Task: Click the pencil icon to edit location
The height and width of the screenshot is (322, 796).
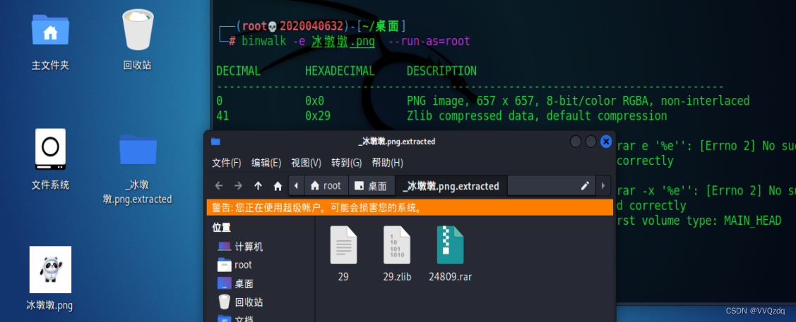Action: click(585, 186)
